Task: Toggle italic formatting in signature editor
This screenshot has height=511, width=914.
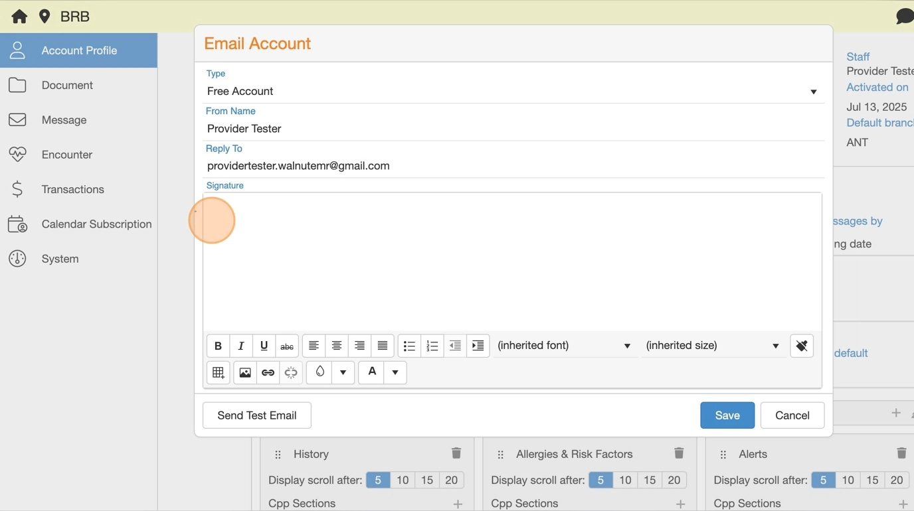Action: [x=241, y=346]
